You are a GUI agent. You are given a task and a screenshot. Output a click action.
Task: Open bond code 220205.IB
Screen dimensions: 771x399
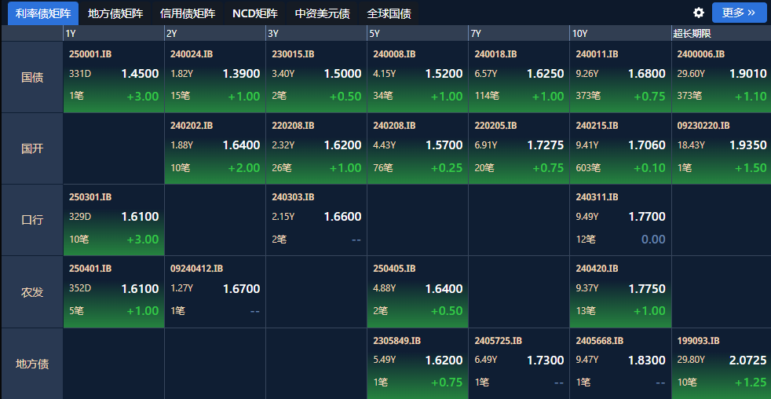tap(495, 126)
